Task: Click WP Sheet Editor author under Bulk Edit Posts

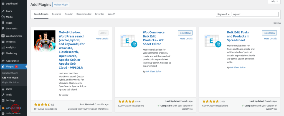Action: click(x=238, y=67)
